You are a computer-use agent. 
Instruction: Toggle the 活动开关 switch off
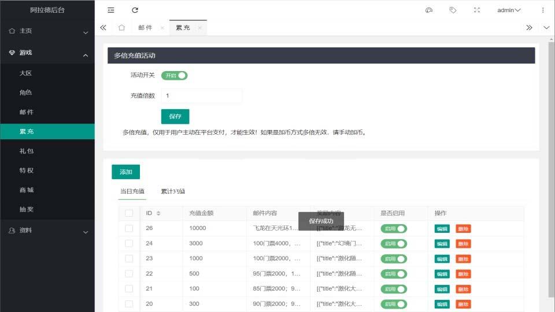click(175, 75)
